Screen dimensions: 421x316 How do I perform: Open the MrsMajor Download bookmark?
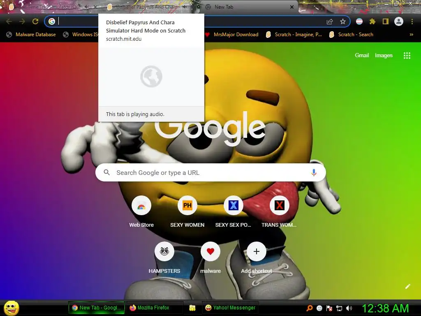point(231,35)
